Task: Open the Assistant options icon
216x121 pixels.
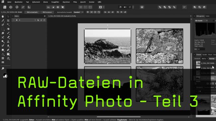Action: 142,7
